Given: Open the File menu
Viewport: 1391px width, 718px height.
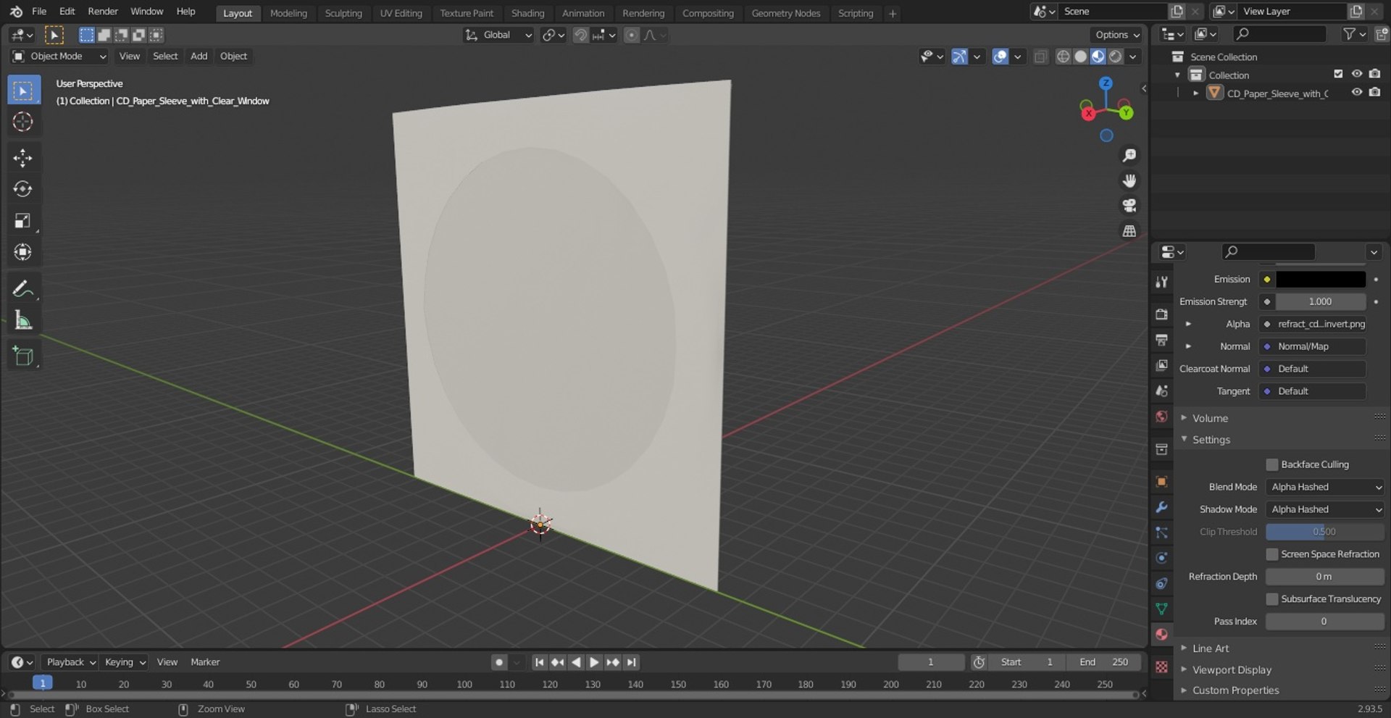Looking at the screenshot, I should coord(39,12).
